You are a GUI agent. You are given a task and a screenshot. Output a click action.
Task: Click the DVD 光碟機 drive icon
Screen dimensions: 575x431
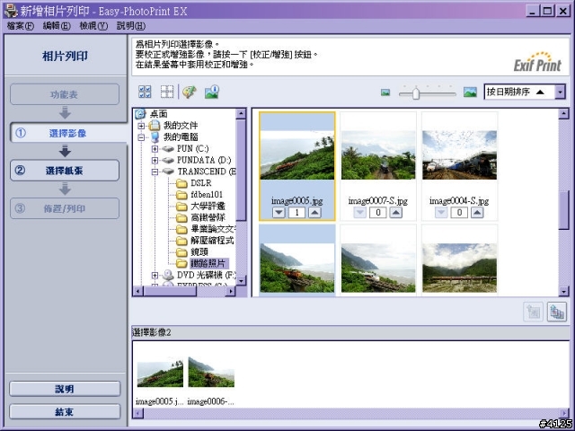point(168,275)
